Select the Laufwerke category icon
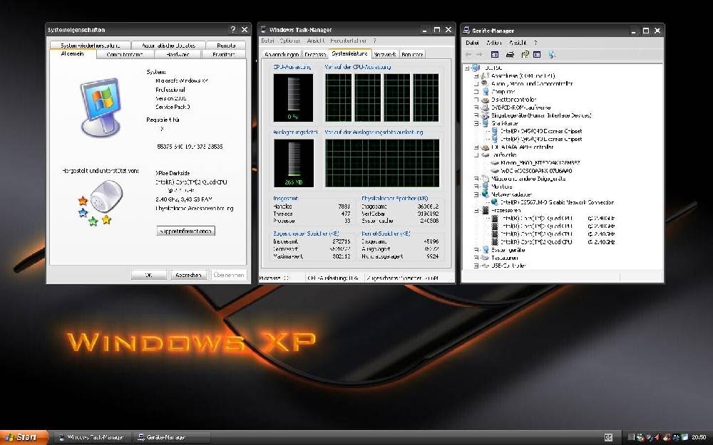The image size is (713, 445). click(485, 155)
